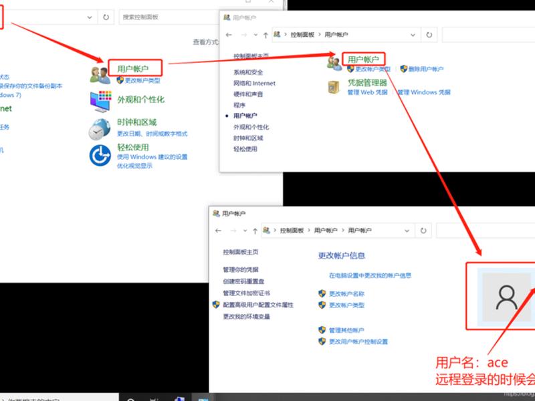
Task: Select 轻松使用 in top-right window sidebar
Action: coord(245,149)
